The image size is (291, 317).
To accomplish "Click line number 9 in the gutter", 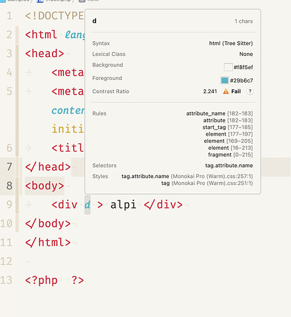I will (9, 205).
